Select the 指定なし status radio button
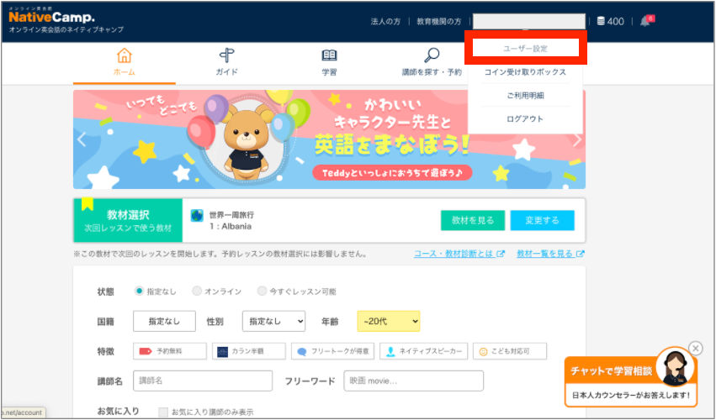The height and width of the screenshot is (420, 716). click(x=140, y=291)
